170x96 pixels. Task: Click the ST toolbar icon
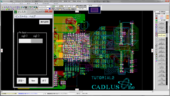[11, 9]
